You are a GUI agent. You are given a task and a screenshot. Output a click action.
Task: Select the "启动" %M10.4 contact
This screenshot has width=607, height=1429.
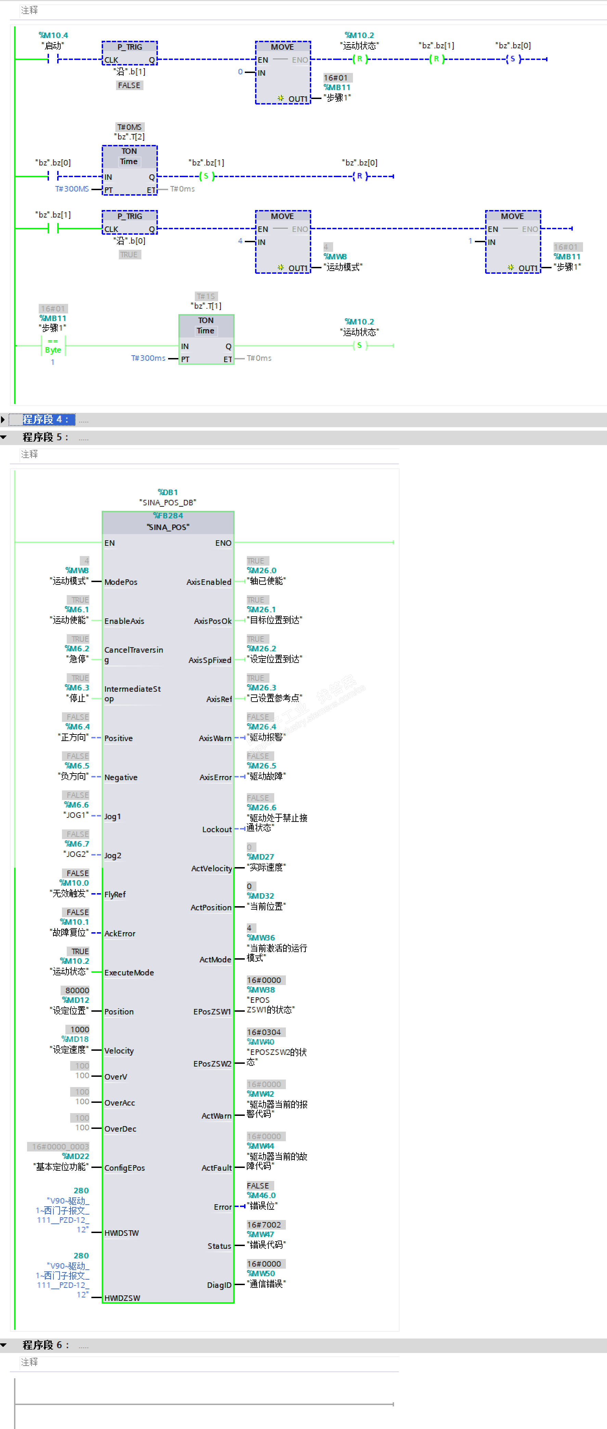click(53, 59)
